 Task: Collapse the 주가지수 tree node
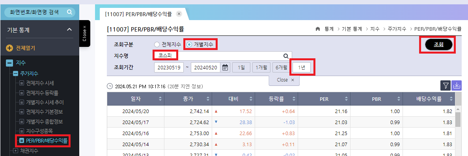[15, 73]
